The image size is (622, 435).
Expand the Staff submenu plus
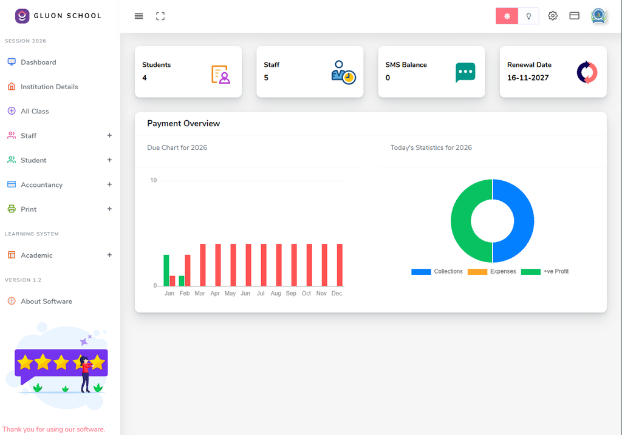tap(109, 135)
